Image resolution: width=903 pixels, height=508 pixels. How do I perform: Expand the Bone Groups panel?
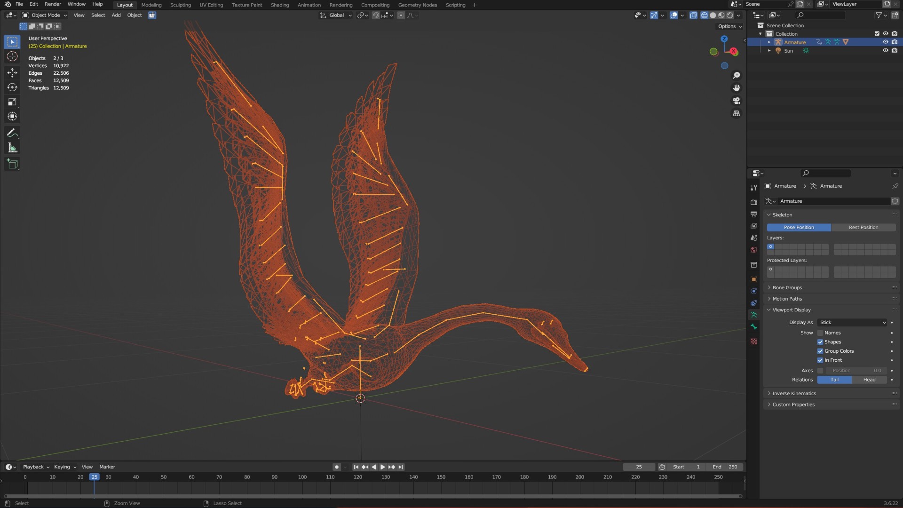coord(832,288)
